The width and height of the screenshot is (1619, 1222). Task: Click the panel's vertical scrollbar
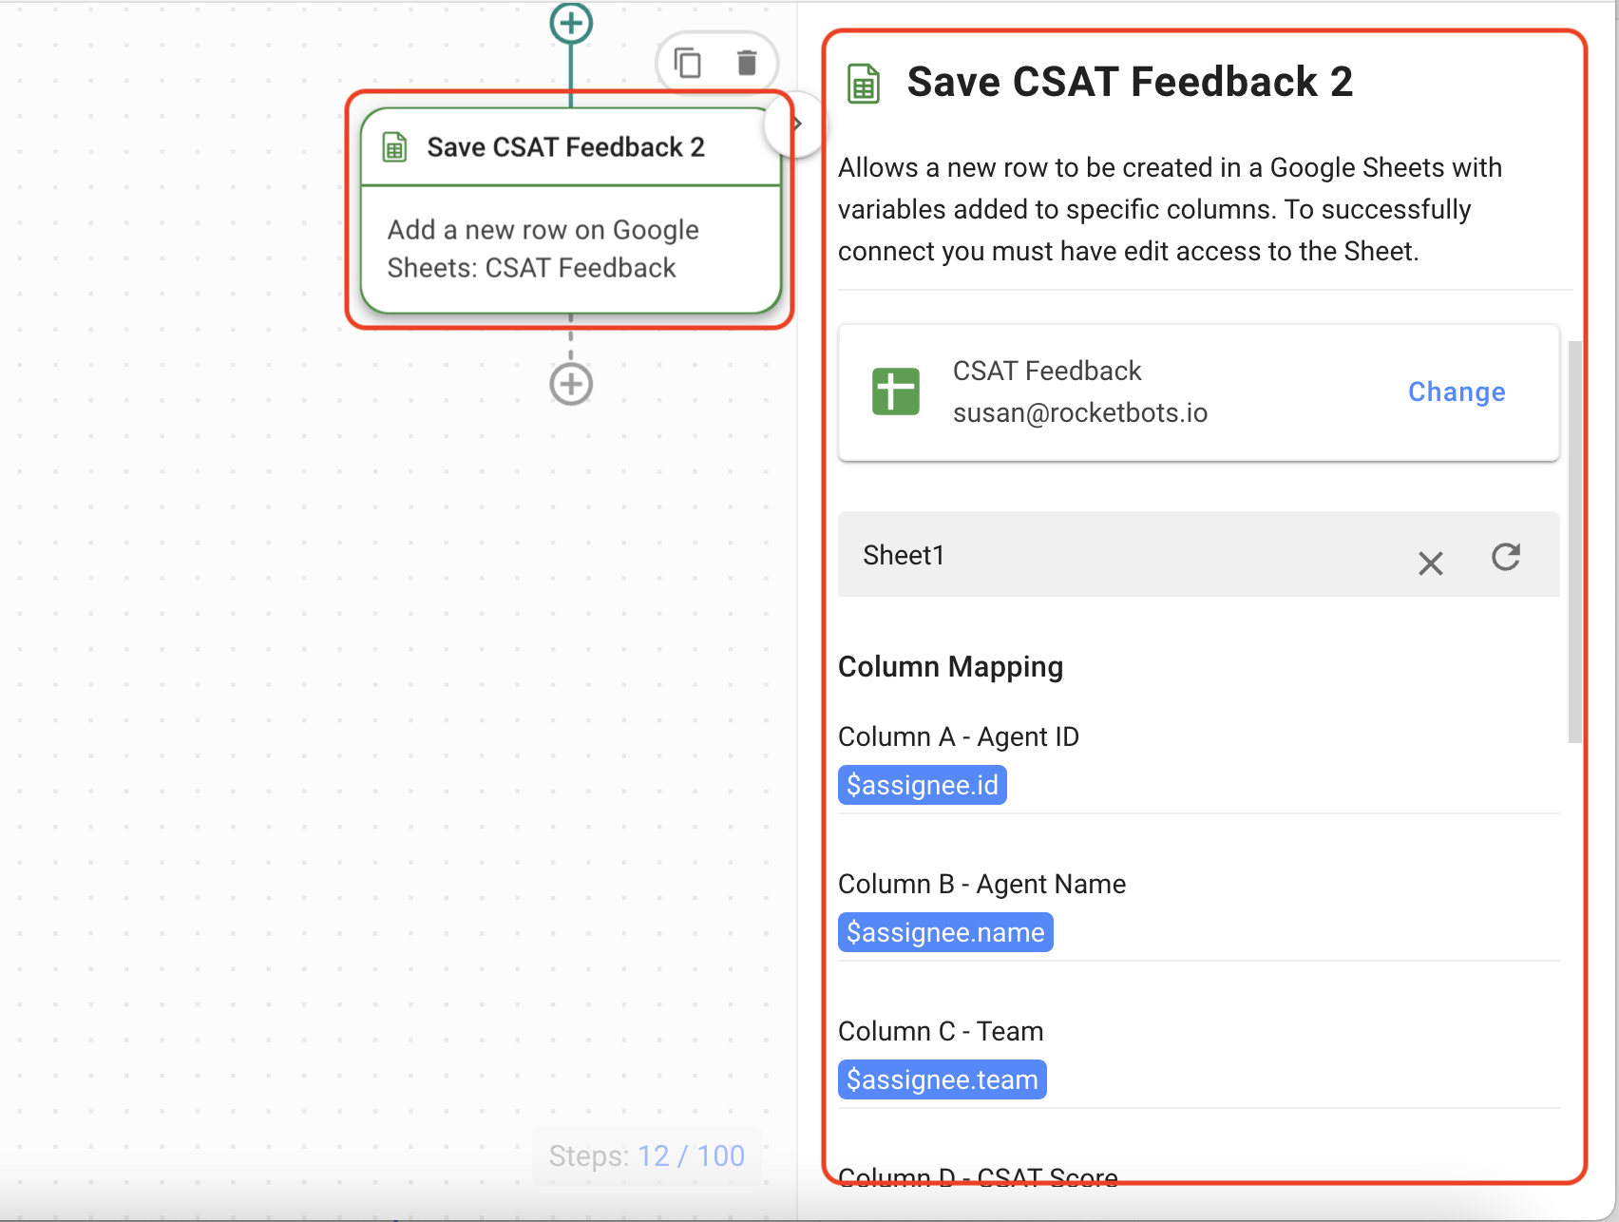click(1574, 542)
